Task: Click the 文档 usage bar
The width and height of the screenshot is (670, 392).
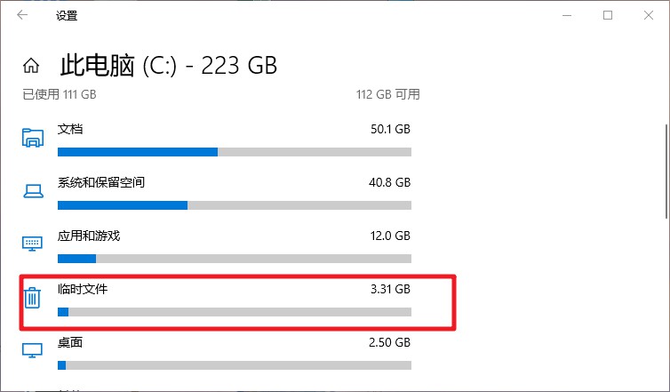Action: pyautogui.click(x=235, y=152)
